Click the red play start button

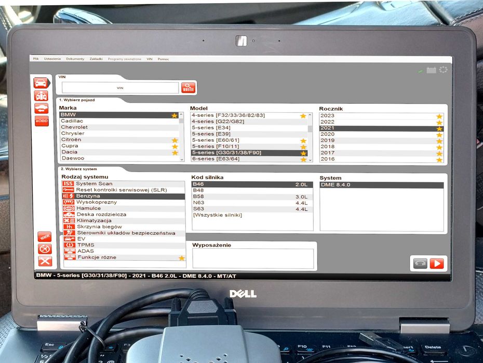437,264
